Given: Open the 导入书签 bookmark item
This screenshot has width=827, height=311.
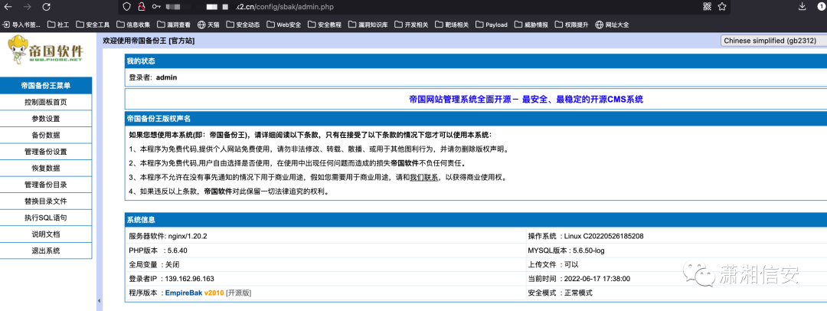Looking at the screenshot, I should coord(21,25).
